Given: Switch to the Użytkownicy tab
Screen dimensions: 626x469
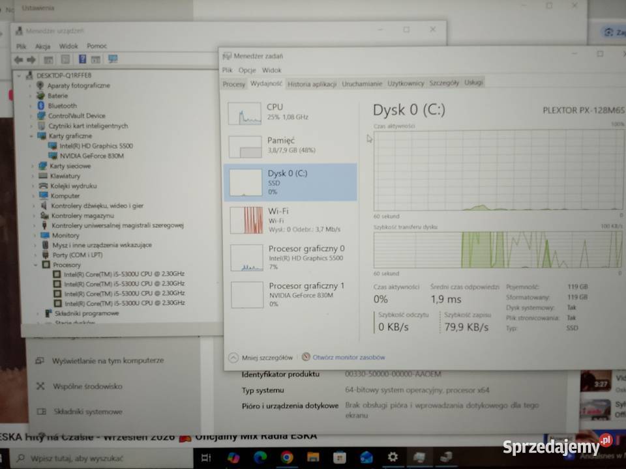Looking at the screenshot, I should [406, 83].
